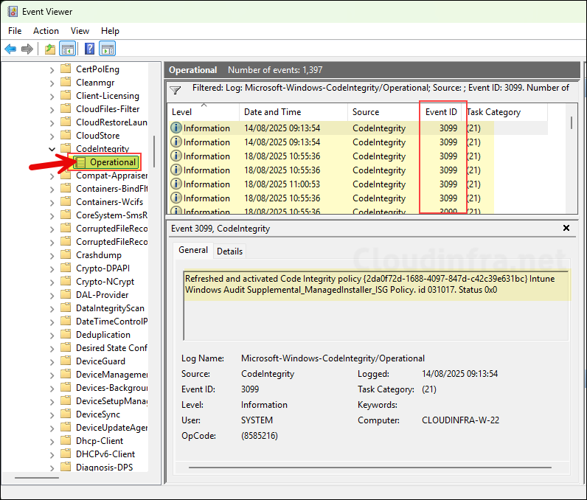Screen dimensions: 587x500
Task: Sort events by Event ID column
Action: click(x=441, y=112)
